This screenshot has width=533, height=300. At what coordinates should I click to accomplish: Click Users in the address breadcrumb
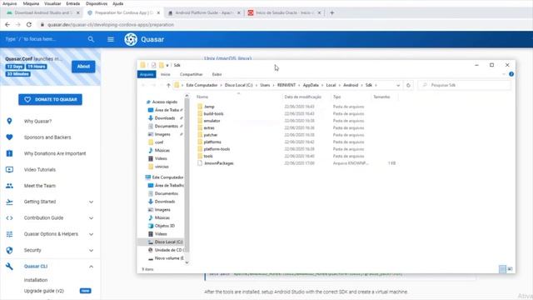pos(265,85)
